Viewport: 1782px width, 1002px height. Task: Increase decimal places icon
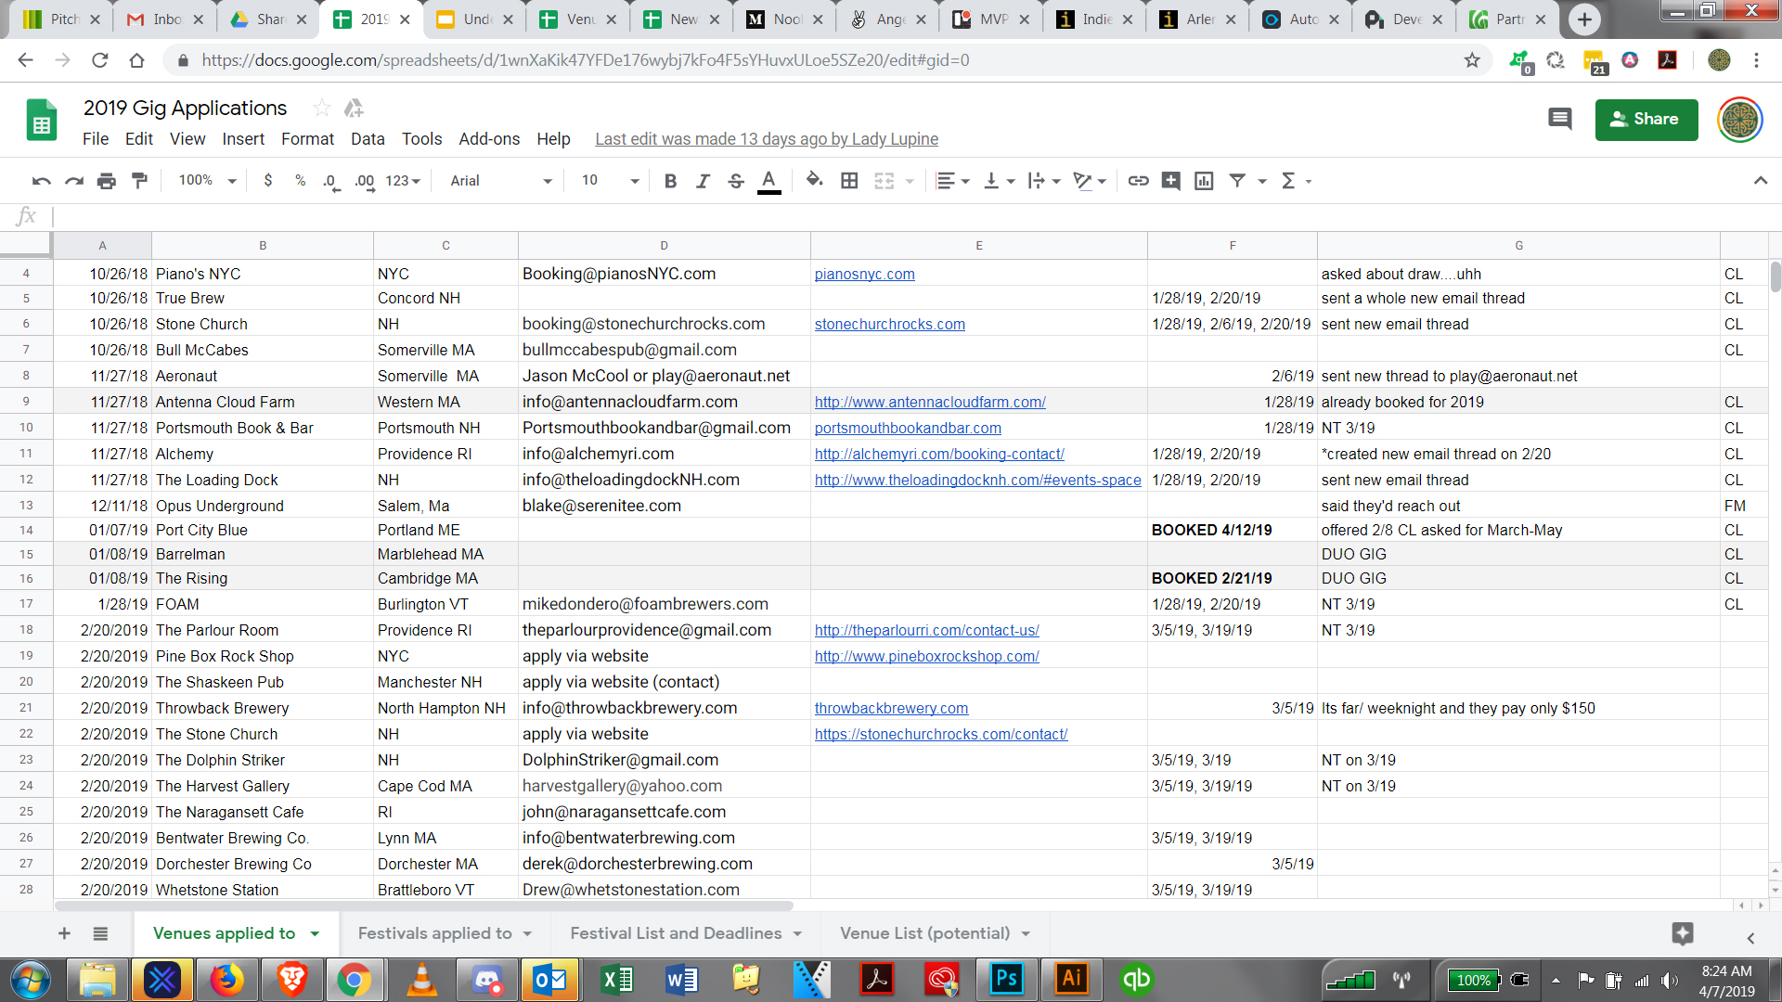[x=365, y=181]
